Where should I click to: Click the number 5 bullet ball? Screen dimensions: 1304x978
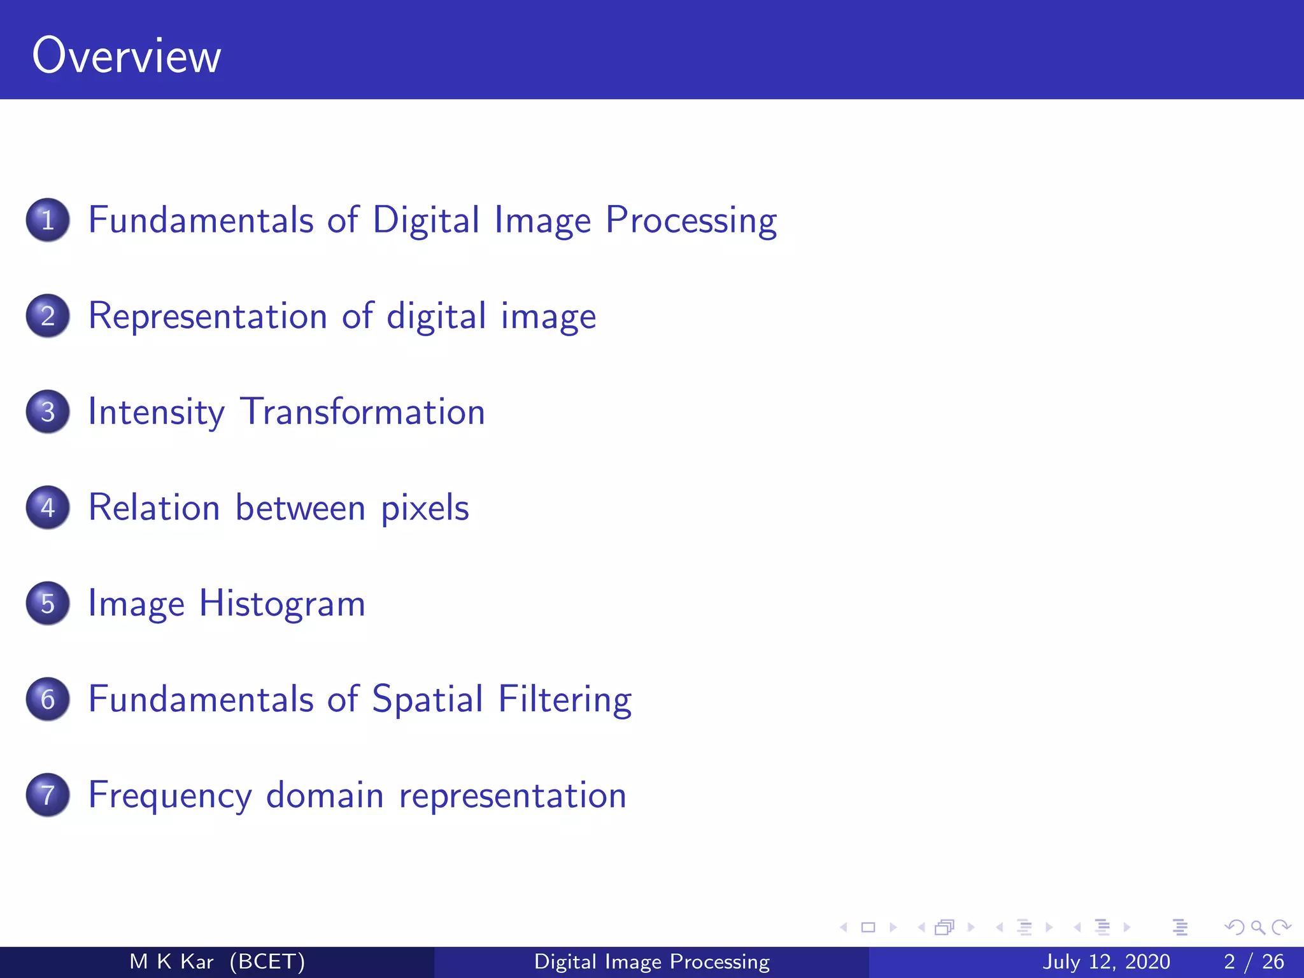tap(48, 604)
